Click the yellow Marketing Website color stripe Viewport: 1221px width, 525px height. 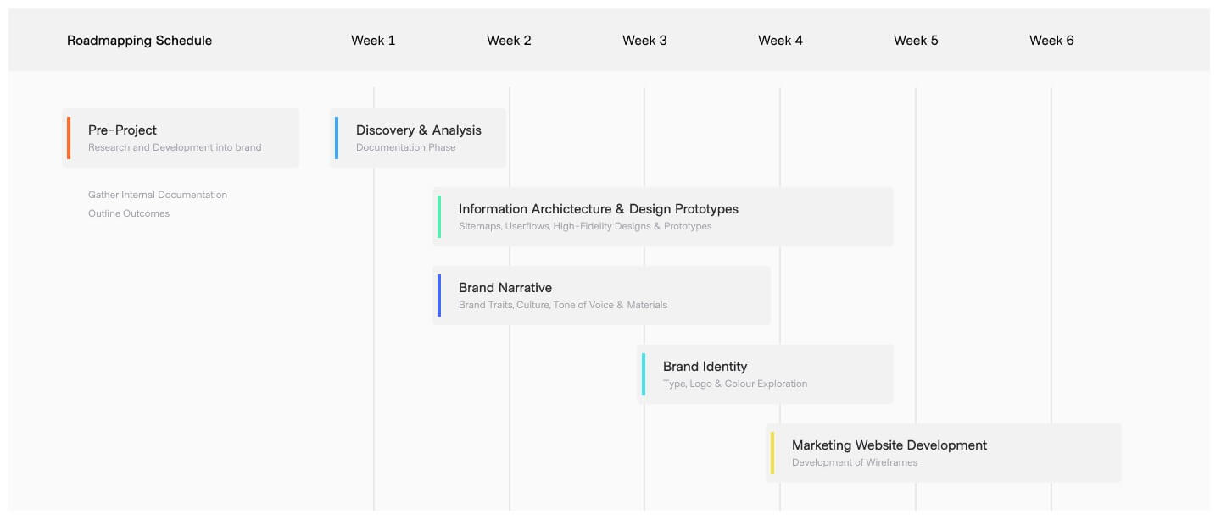coord(772,453)
